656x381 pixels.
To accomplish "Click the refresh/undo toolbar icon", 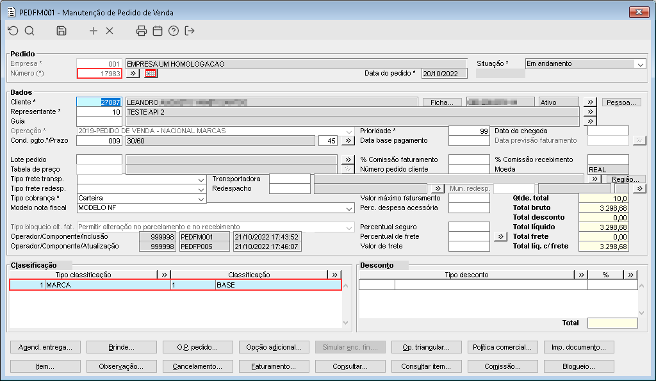I will 13,31.
